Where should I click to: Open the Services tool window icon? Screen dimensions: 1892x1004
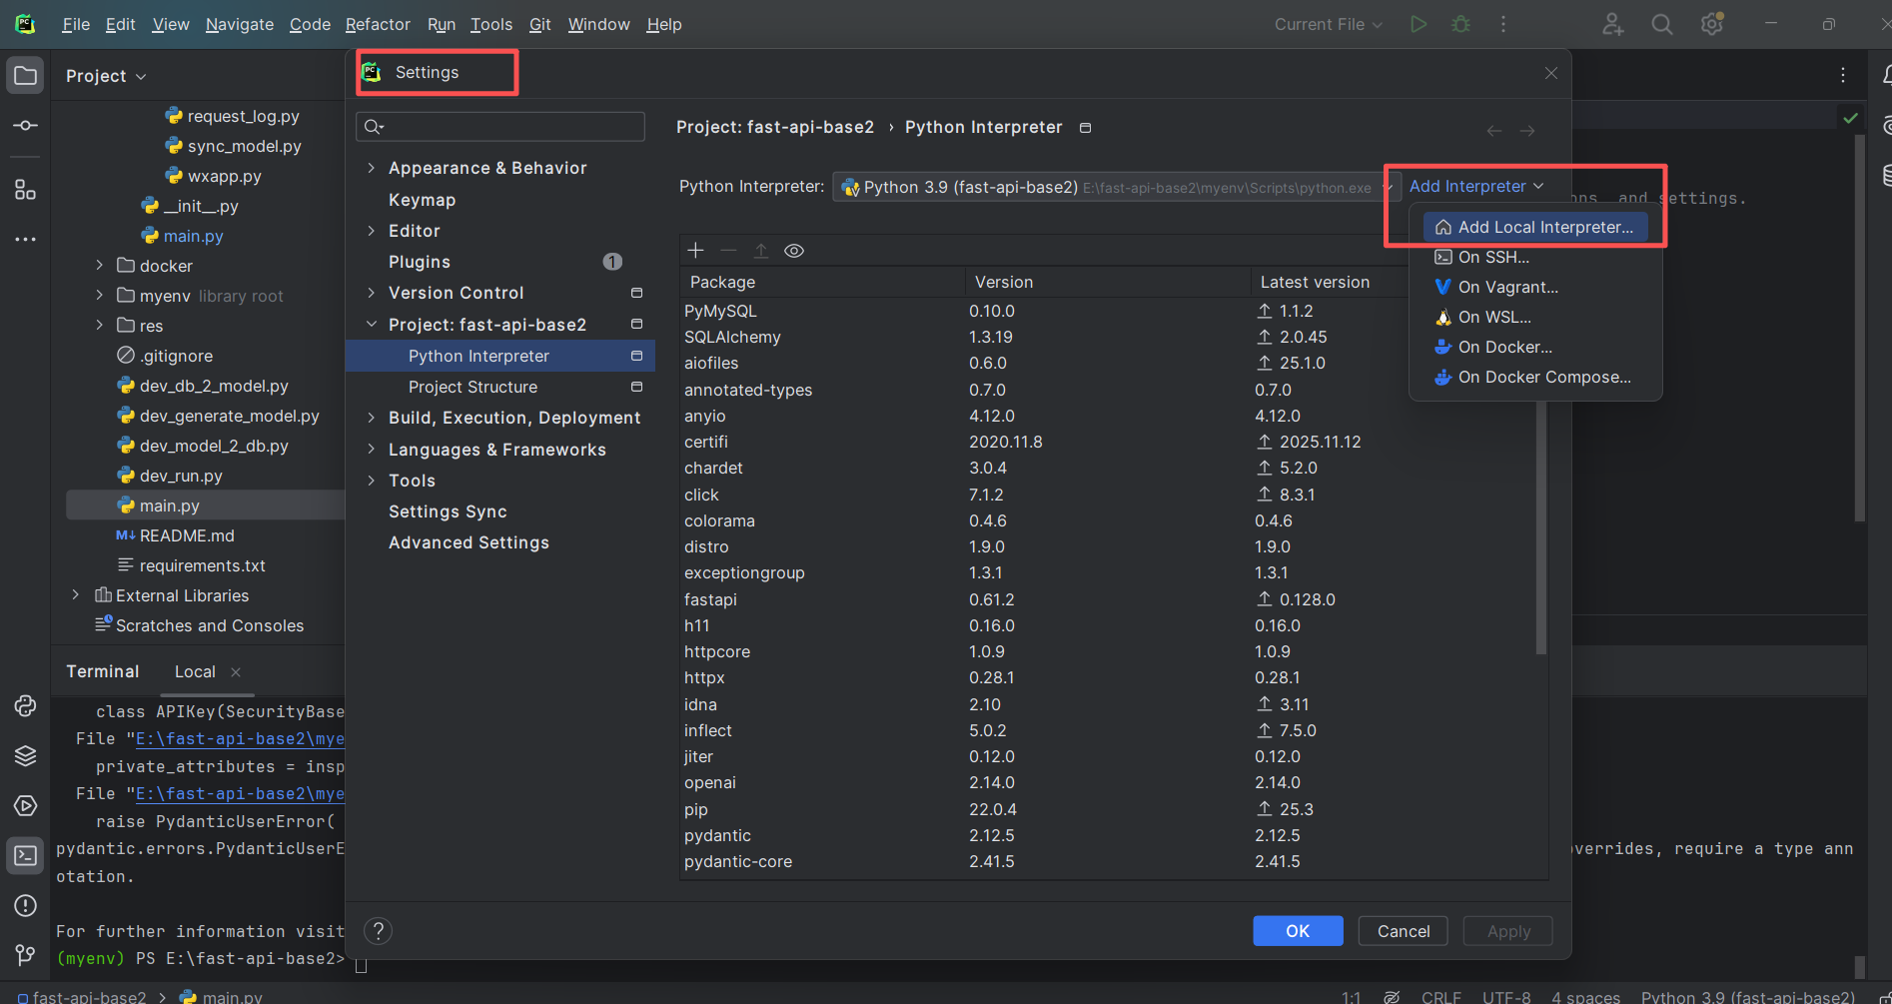26,806
